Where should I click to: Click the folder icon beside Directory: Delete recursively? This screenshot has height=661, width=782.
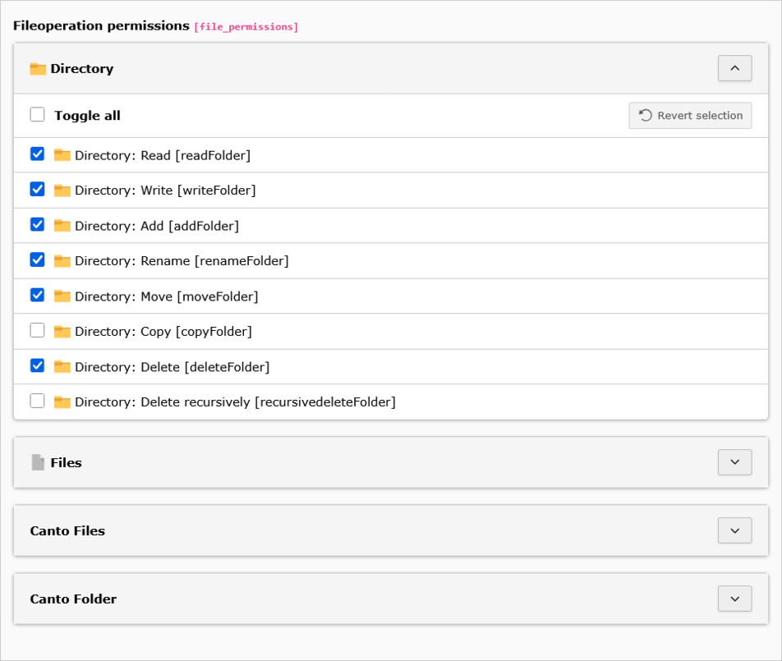pyautogui.click(x=62, y=402)
